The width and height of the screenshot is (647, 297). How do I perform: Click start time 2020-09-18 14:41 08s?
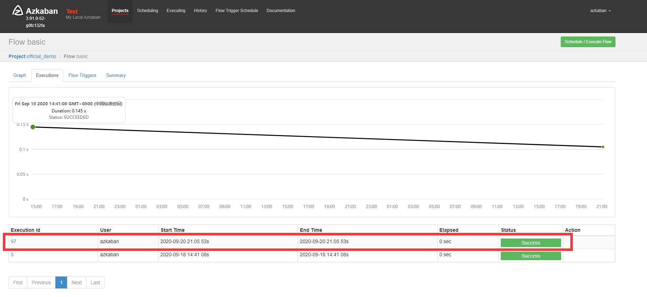(185, 254)
